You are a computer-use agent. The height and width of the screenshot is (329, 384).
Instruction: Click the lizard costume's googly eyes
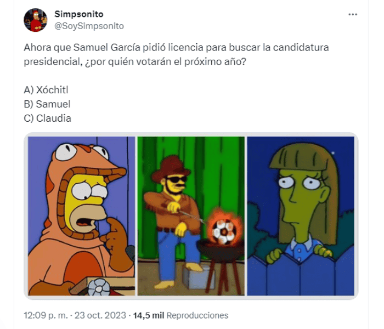coord(82,151)
